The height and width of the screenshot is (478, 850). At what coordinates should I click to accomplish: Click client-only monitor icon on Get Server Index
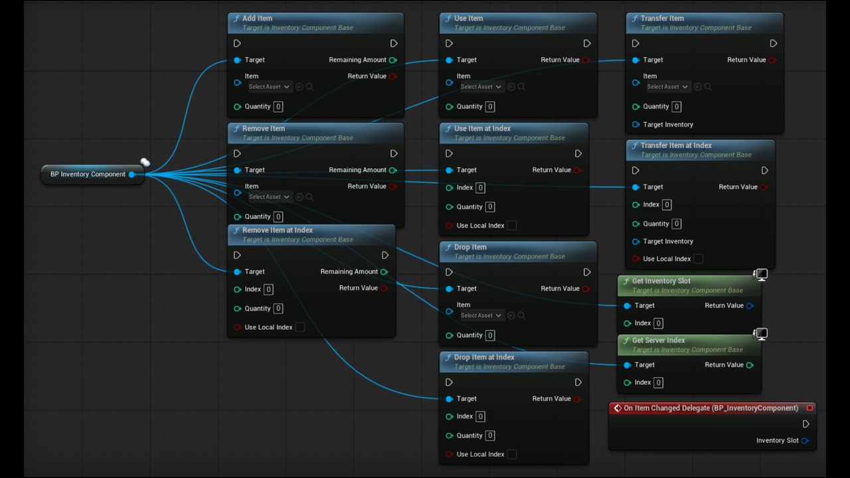(x=761, y=333)
